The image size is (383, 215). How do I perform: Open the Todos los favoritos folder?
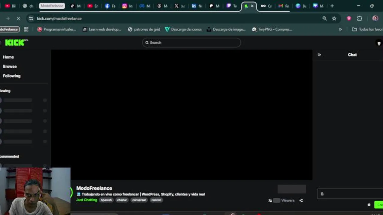[x=367, y=29]
